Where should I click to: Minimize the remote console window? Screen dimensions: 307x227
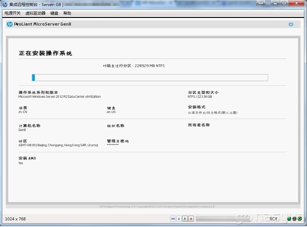point(275,3)
